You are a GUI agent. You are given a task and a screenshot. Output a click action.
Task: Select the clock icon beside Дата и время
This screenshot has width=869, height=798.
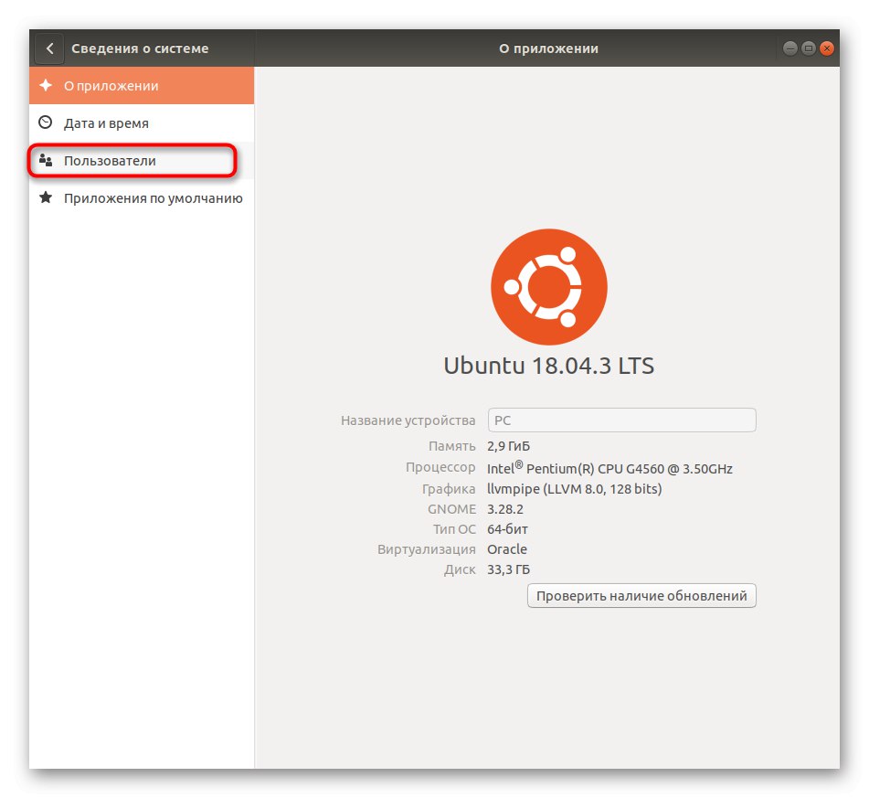pos(46,122)
